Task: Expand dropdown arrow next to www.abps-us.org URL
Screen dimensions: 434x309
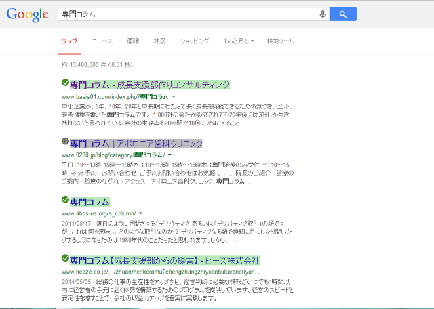Action: point(140,213)
